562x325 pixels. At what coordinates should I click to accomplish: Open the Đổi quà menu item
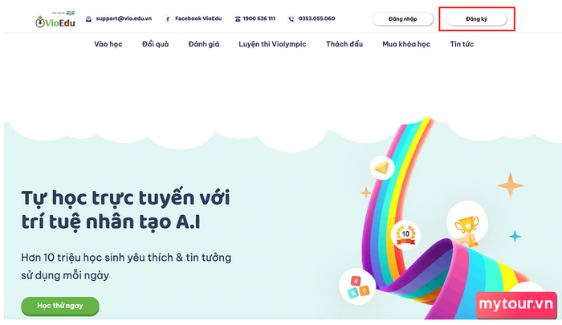(x=155, y=44)
